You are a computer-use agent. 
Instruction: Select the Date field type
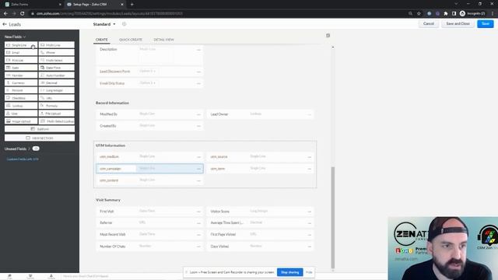21,68
